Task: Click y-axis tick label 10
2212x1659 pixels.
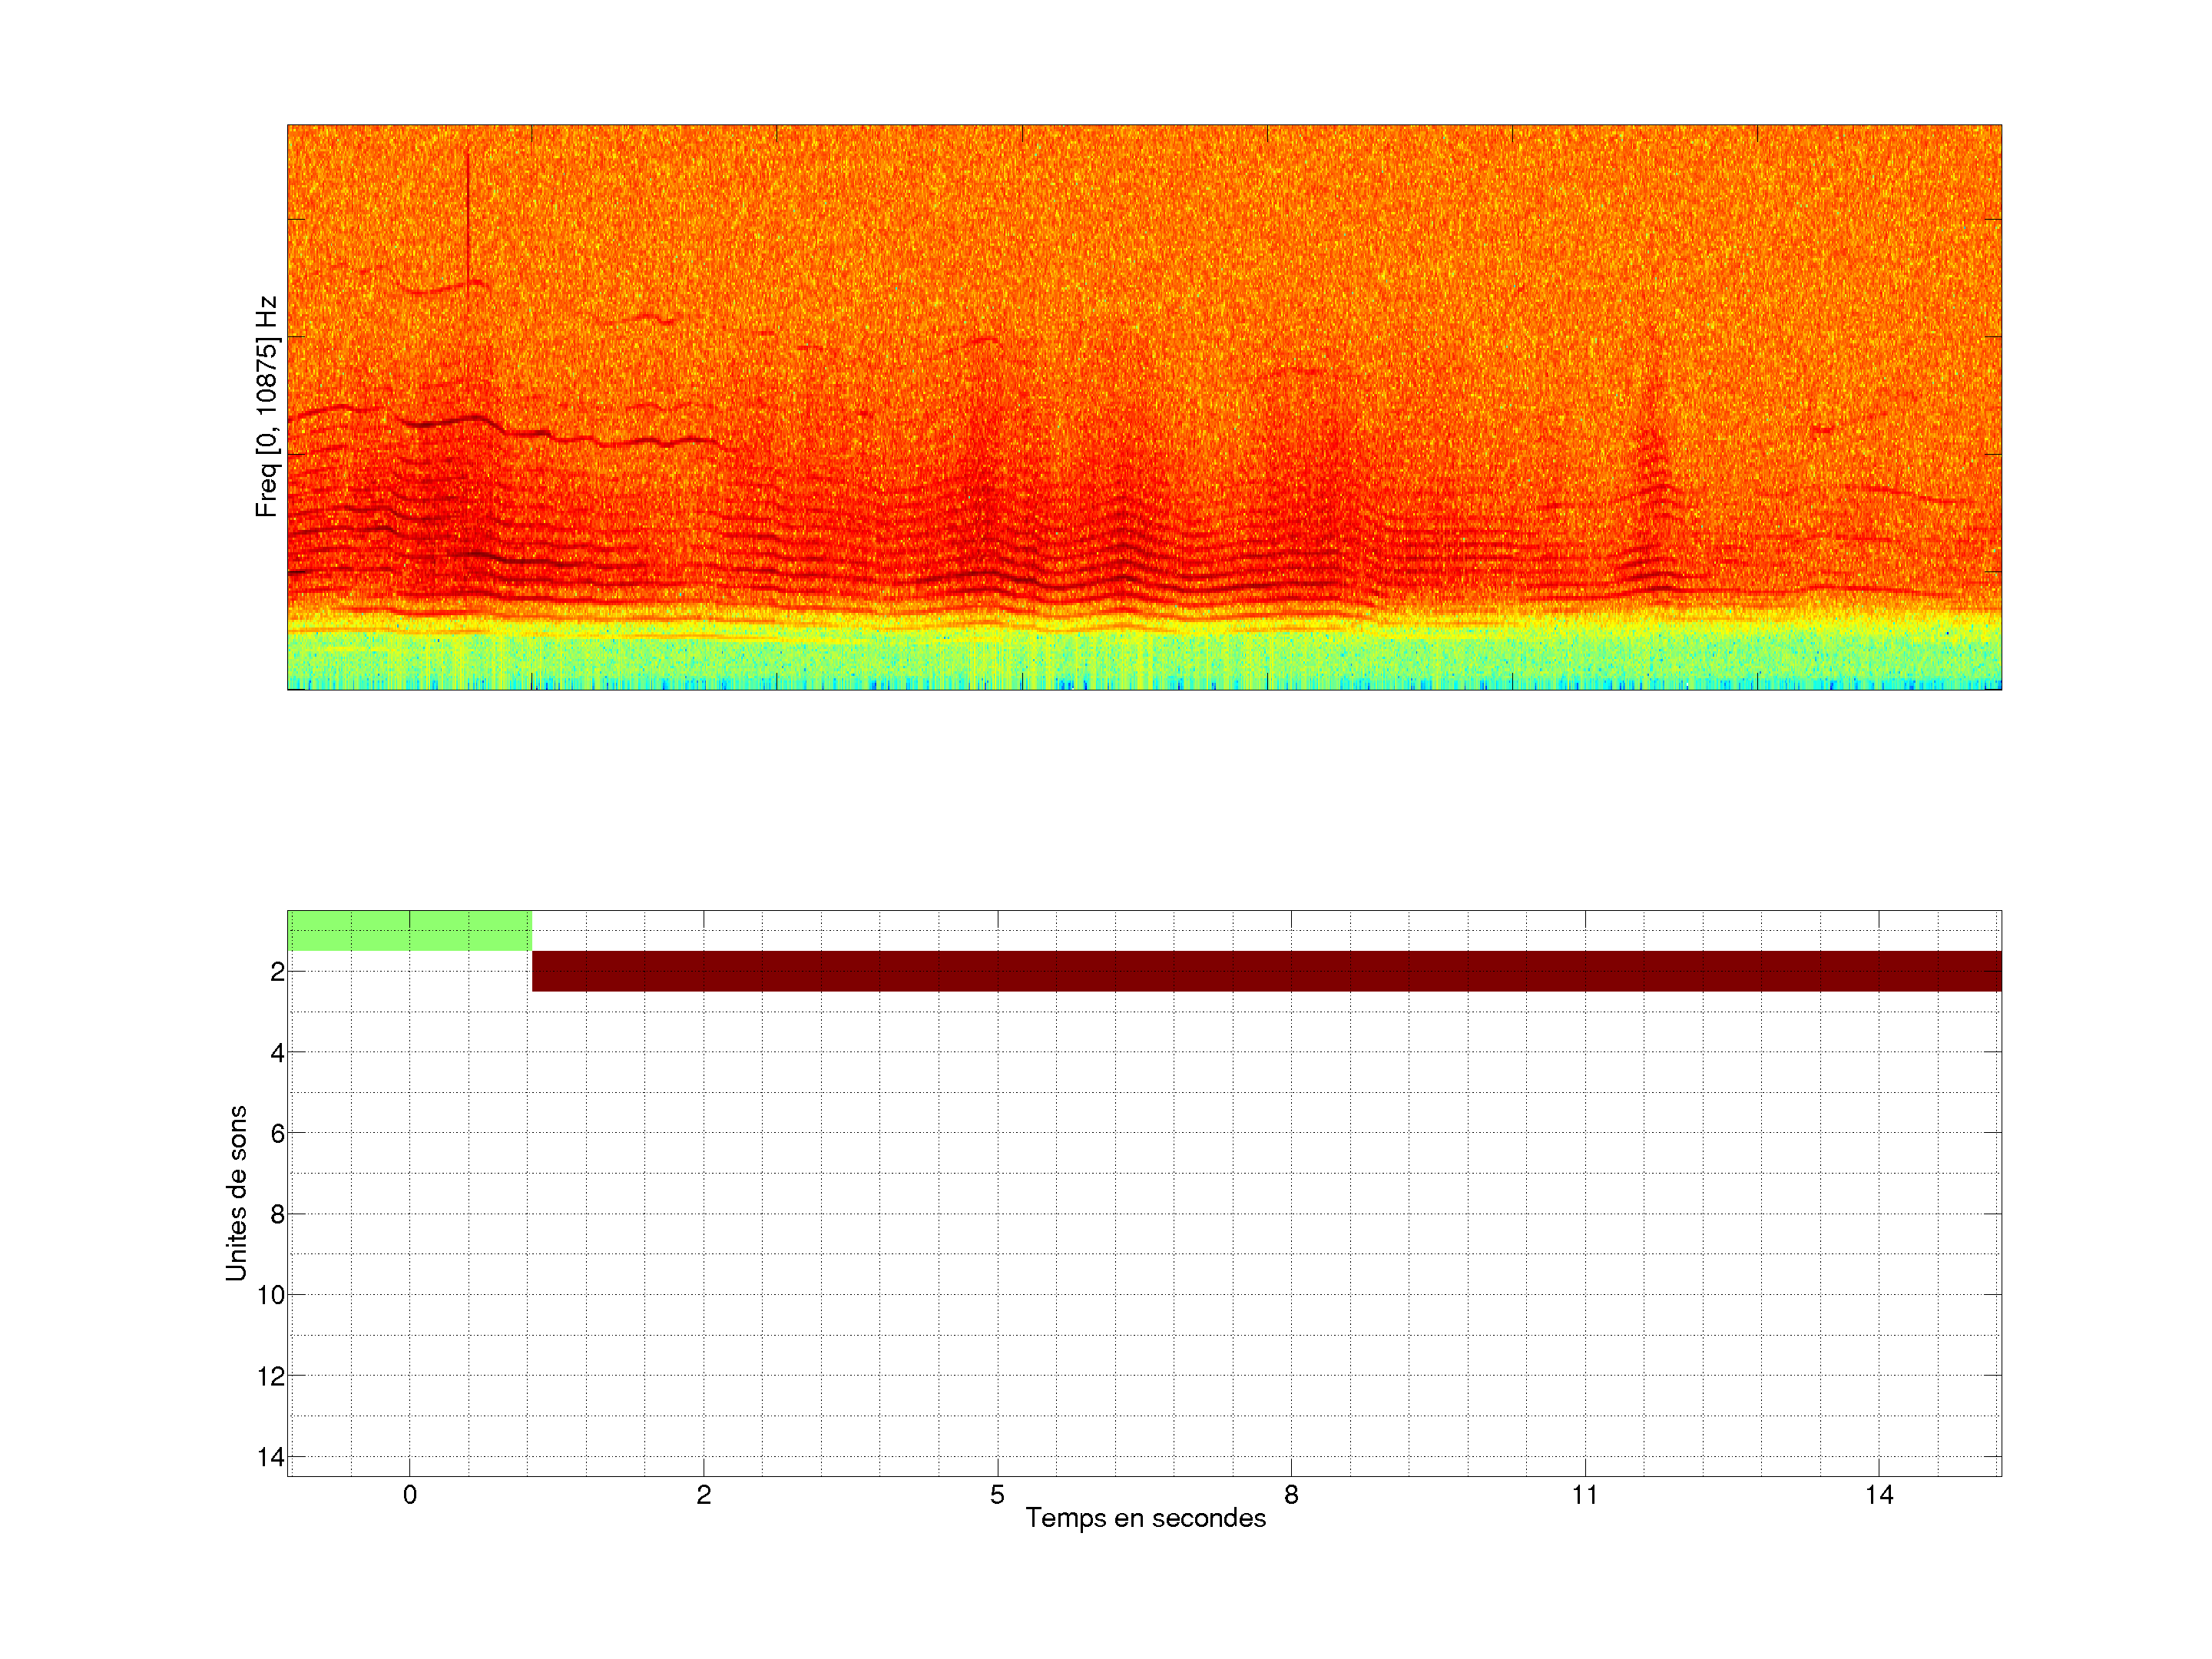Action: point(271,1295)
